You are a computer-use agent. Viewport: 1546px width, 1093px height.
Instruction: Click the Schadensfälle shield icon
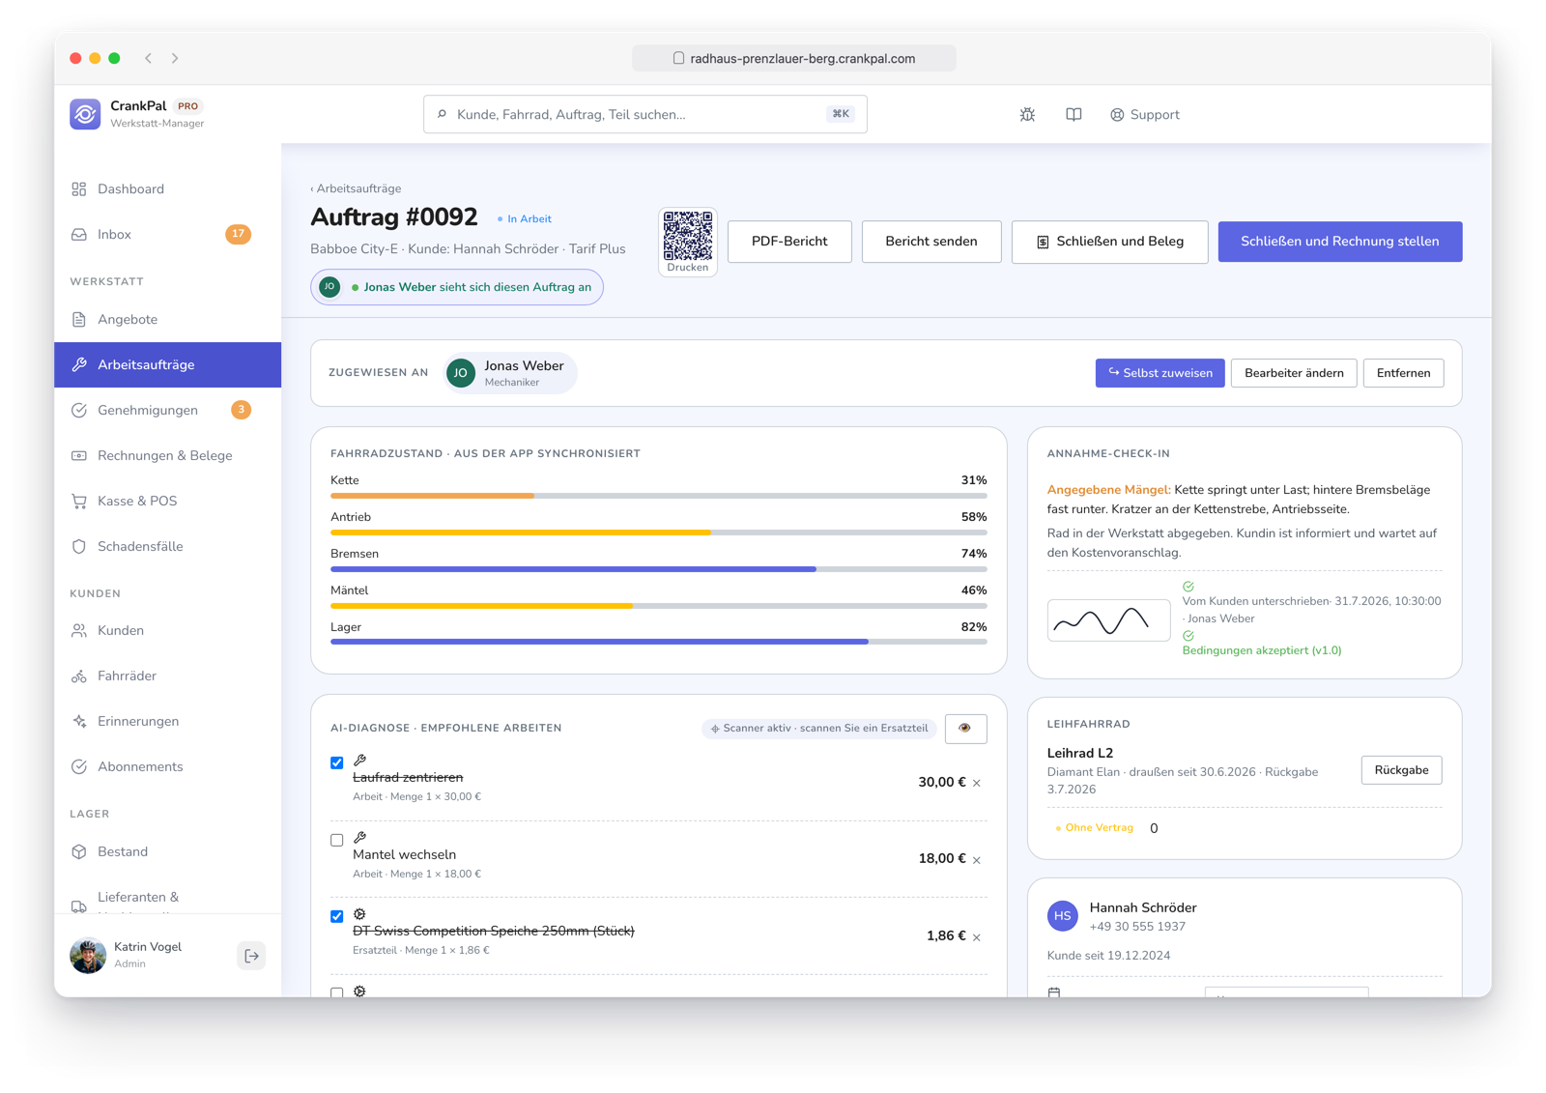coord(79,546)
